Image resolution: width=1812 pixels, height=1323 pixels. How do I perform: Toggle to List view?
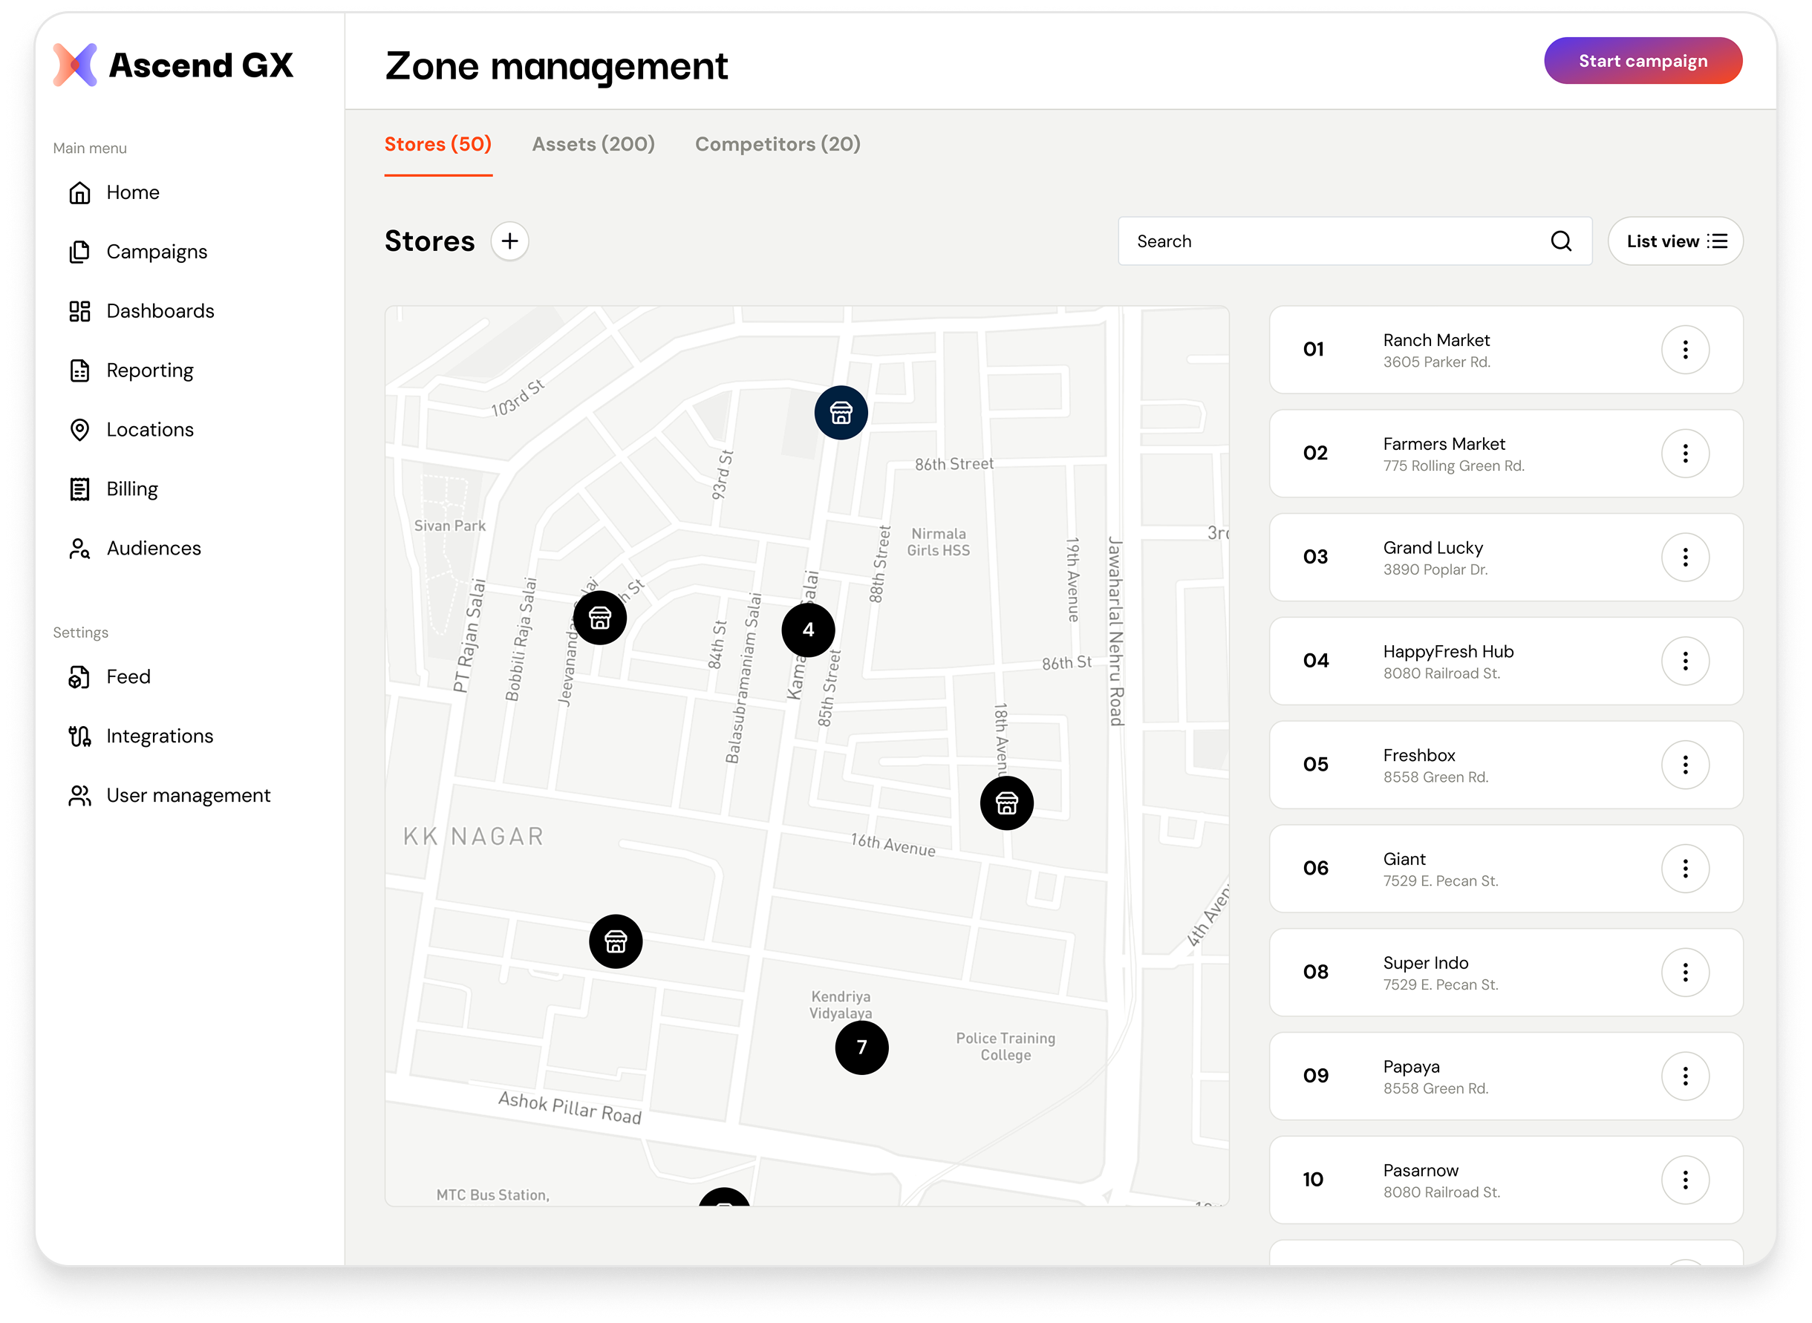[1675, 241]
